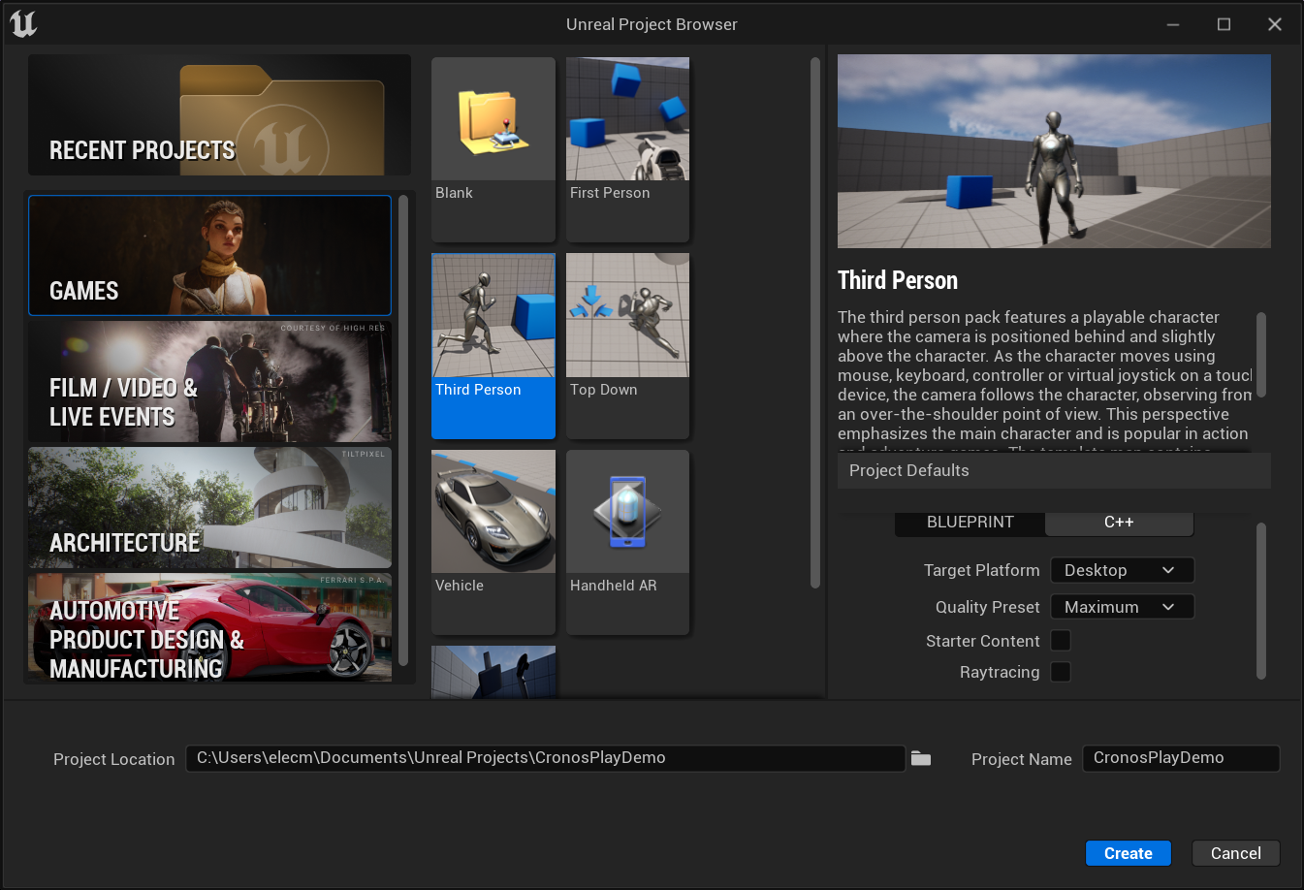Switch project type to C++
The image size is (1304, 890).
click(1119, 523)
